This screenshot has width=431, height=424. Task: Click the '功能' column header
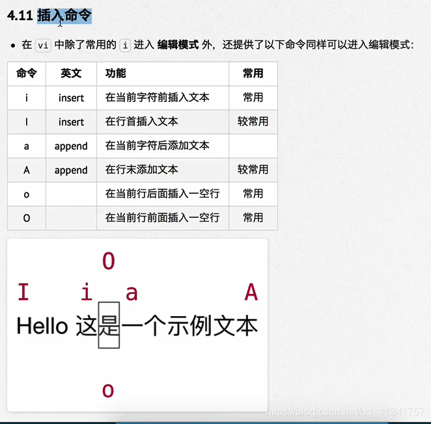point(163,73)
